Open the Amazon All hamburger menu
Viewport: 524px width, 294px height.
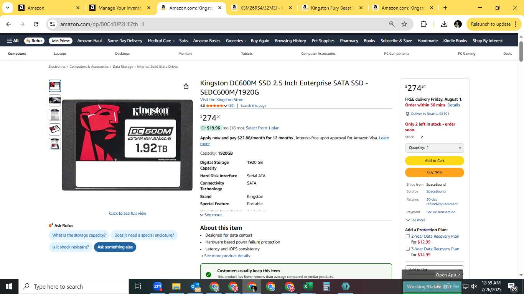click(x=13, y=41)
